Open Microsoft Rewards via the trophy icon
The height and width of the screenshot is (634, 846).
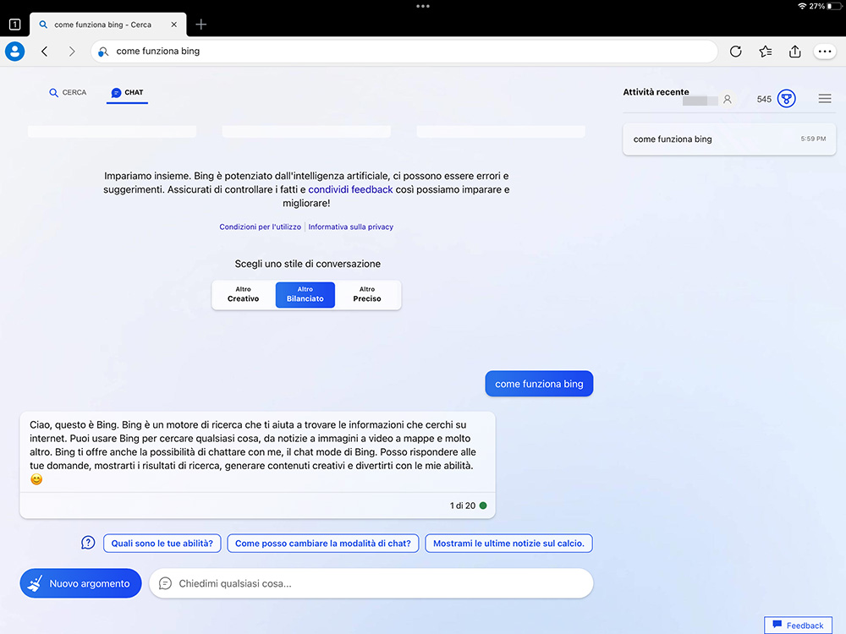click(786, 98)
